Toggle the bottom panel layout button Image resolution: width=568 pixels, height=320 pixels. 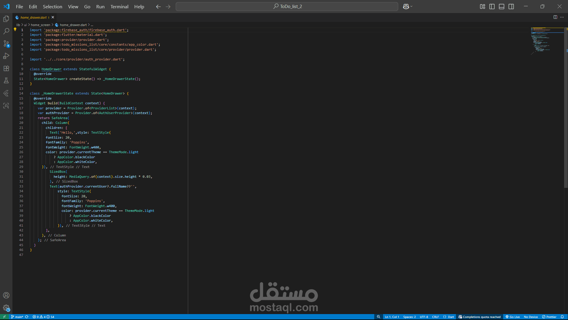point(501,7)
